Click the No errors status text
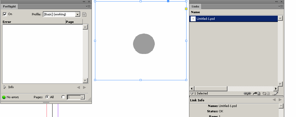Viewport: 296px width, 117px height. coord(13,97)
